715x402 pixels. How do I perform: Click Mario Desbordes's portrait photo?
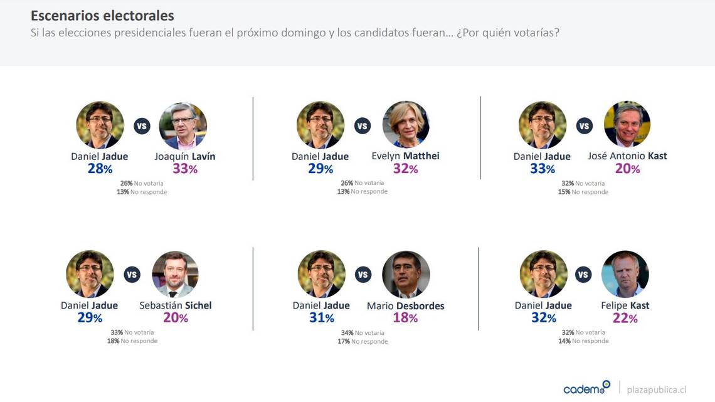(406, 275)
